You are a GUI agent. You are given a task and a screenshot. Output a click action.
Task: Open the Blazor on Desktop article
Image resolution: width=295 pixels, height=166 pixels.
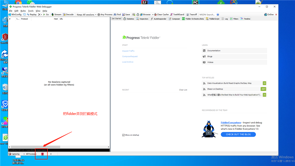[x=234, y=89]
